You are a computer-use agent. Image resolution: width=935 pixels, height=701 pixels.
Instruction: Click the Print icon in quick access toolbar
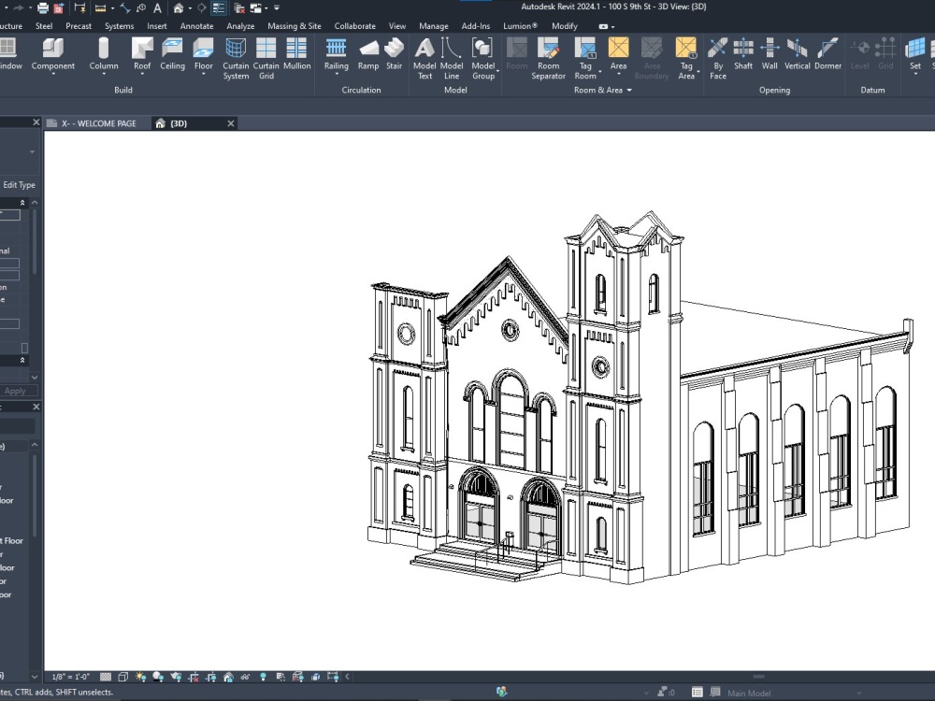point(43,8)
